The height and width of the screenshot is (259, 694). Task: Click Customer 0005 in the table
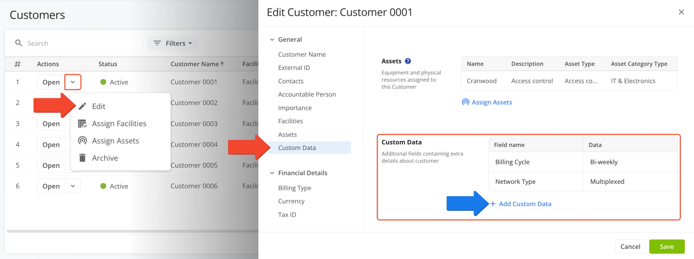click(x=194, y=165)
